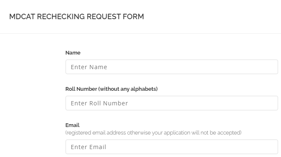Click the word 'RECHECKING' in the title
281x157 pixels.
tap(61, 17)
